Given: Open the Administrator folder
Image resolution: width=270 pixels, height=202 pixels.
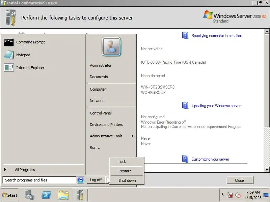Looking at the screenshot, I should (101, 65).
